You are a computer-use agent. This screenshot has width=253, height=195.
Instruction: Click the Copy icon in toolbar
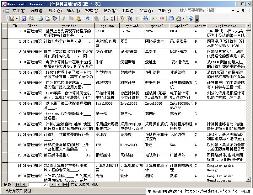tap(71, 18)
